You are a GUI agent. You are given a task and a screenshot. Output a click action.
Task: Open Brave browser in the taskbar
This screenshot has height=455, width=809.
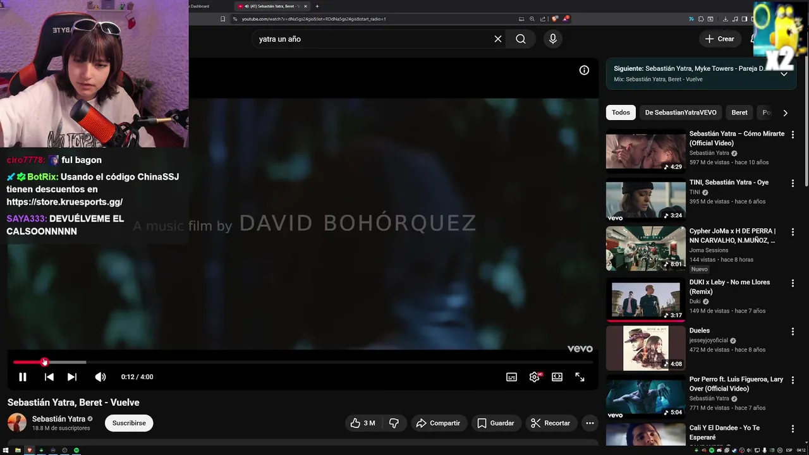[x=29, y=450]
